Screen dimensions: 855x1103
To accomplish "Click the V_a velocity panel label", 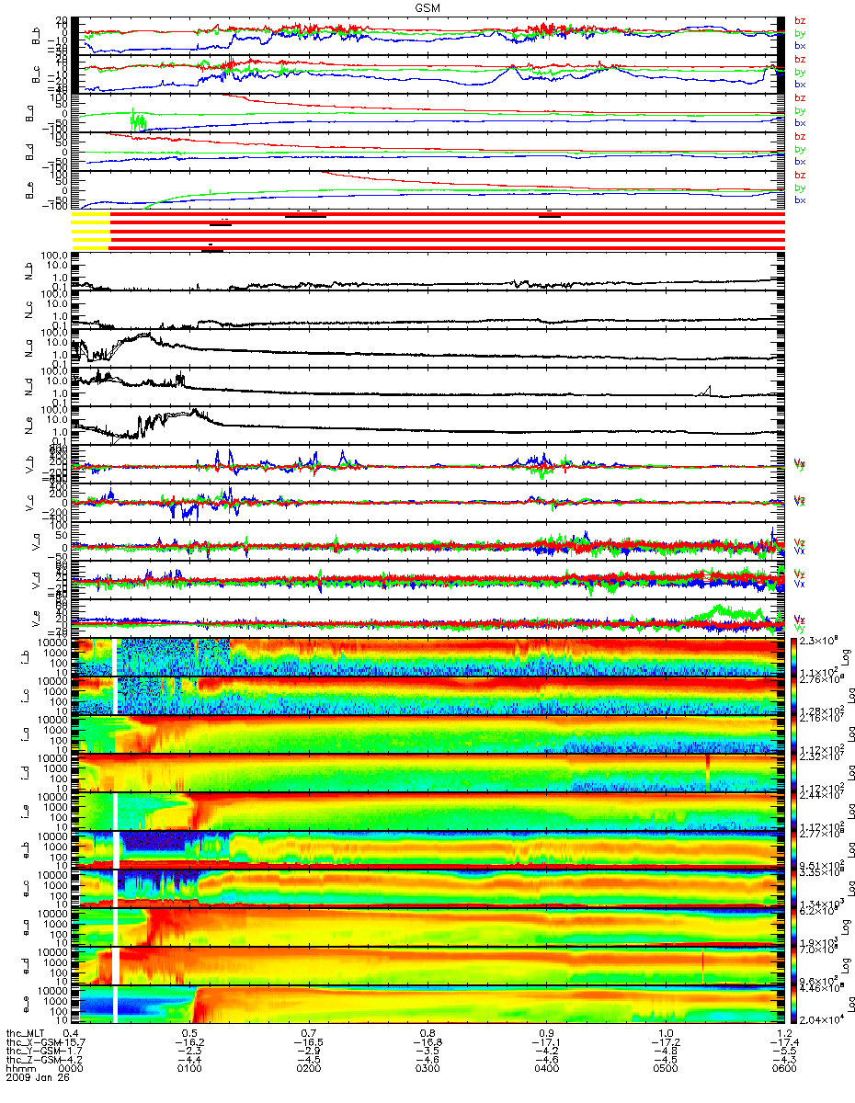I will point(37,541).
